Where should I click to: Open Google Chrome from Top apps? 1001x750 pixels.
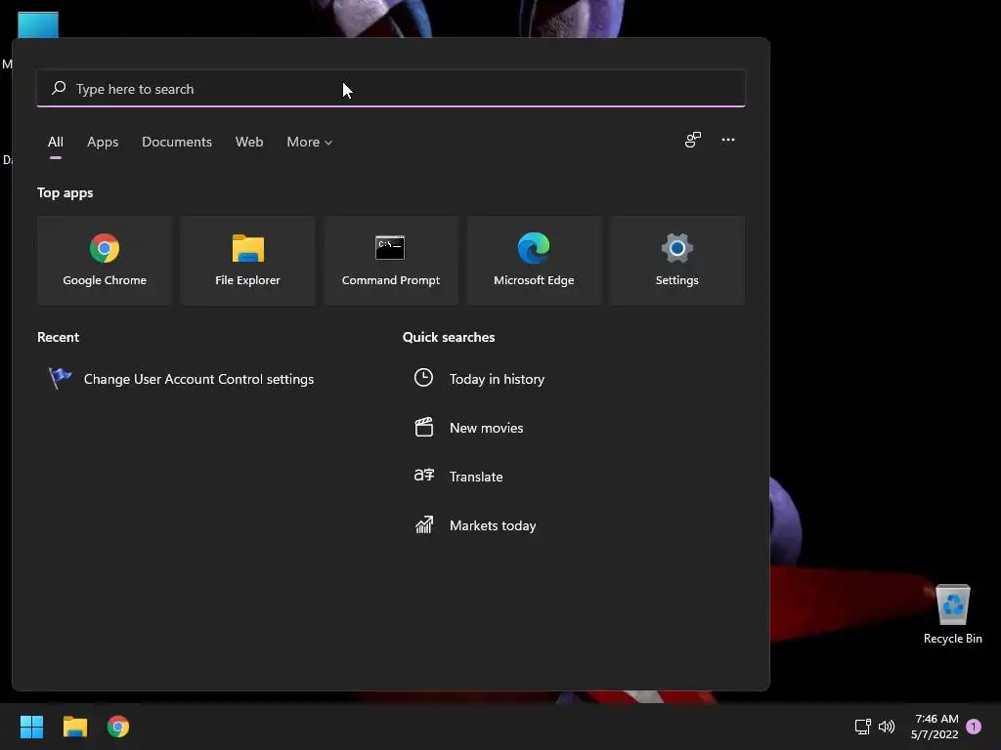point(105,260)
